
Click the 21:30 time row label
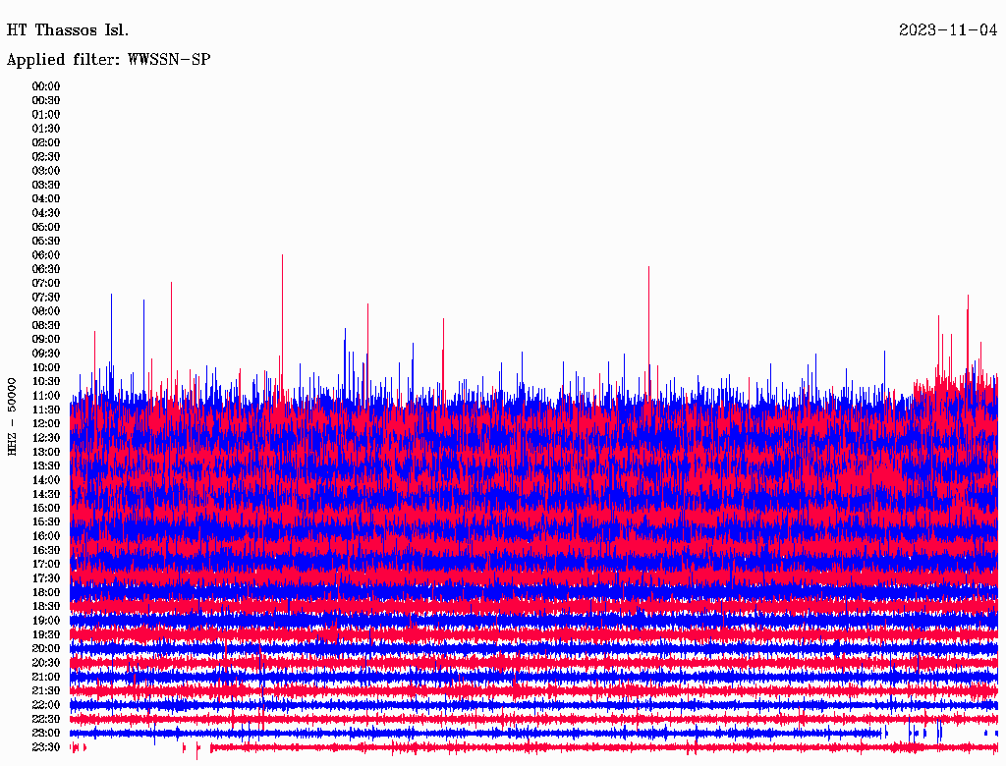46,691
